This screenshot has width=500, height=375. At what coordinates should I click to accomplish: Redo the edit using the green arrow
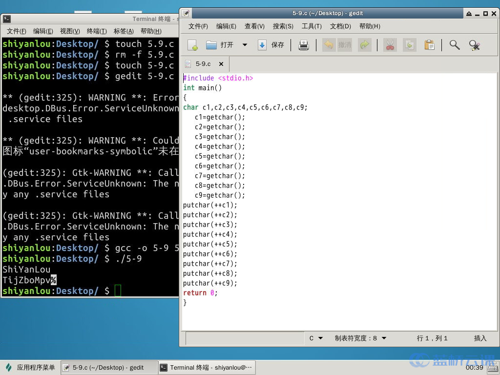(x=364, y=45)
